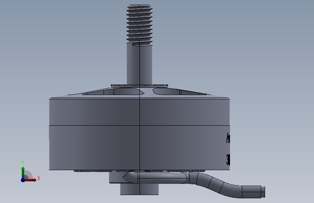Select the smooth shaft below the threads
The height and width of the screenshot is (203, 314).
pos(139,64)
